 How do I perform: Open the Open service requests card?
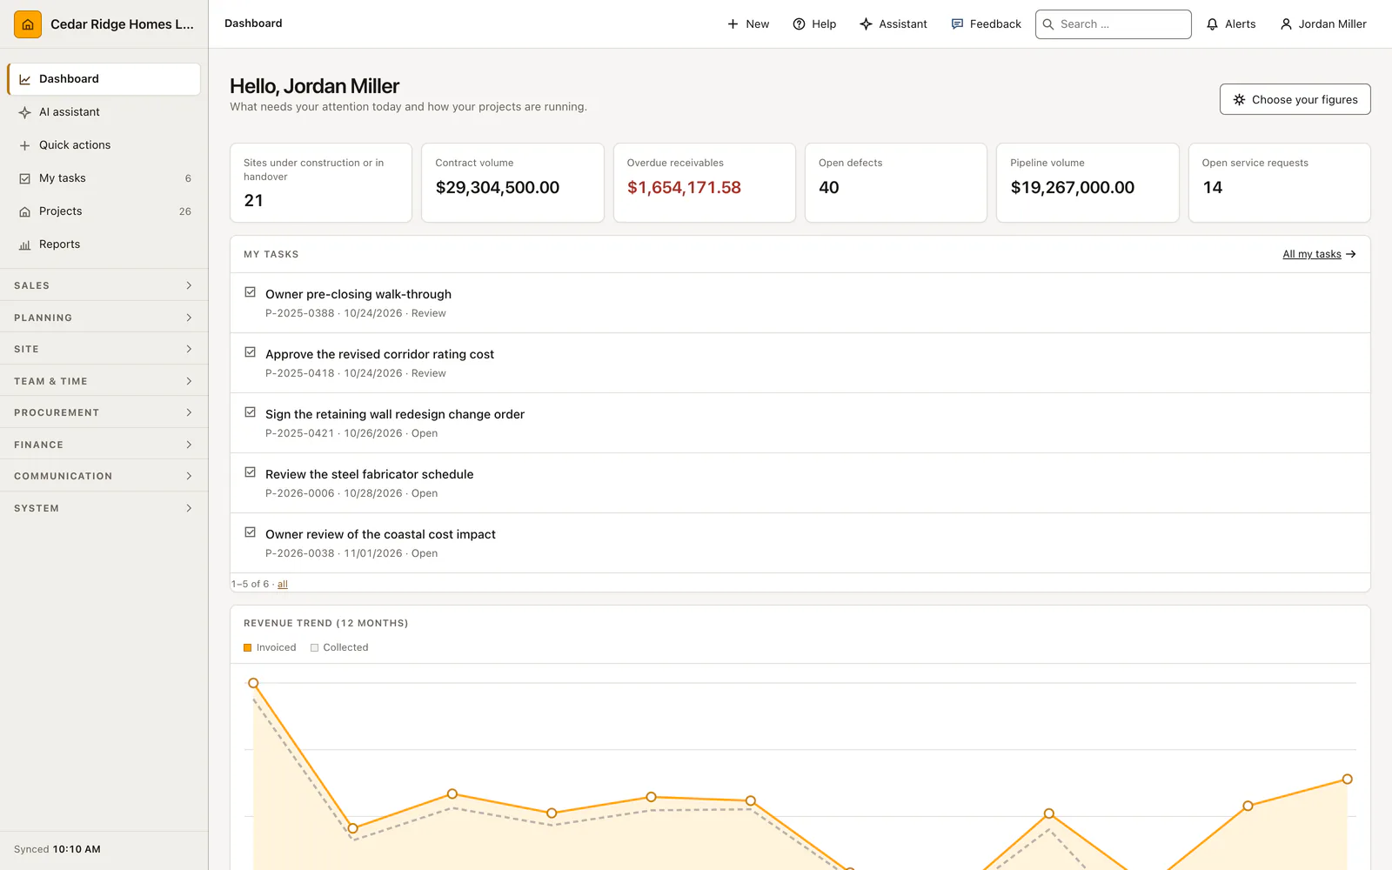[1280, 183]
